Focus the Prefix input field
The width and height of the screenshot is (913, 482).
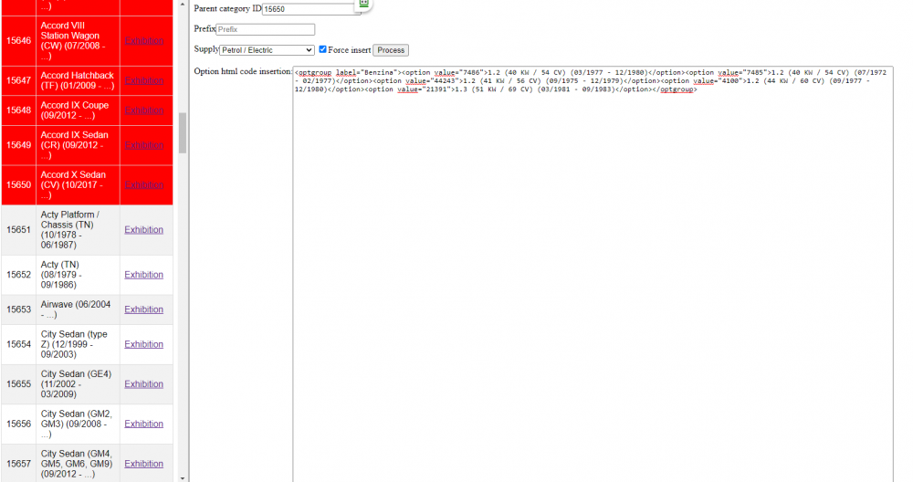pyautogui.click(x=266, y=29)
